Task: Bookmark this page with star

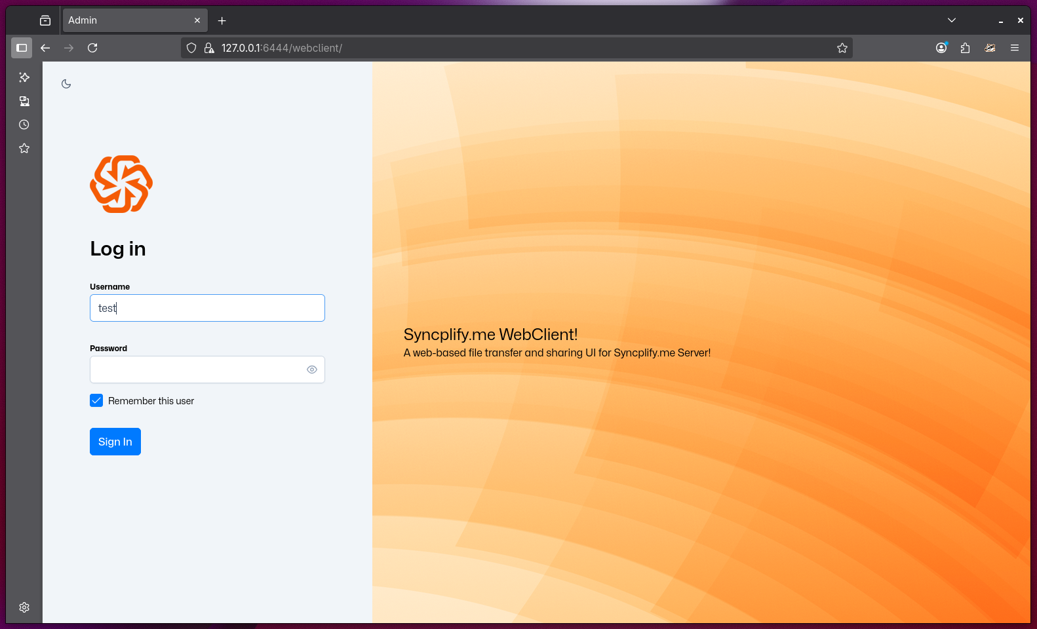Action: pos(842,48)
